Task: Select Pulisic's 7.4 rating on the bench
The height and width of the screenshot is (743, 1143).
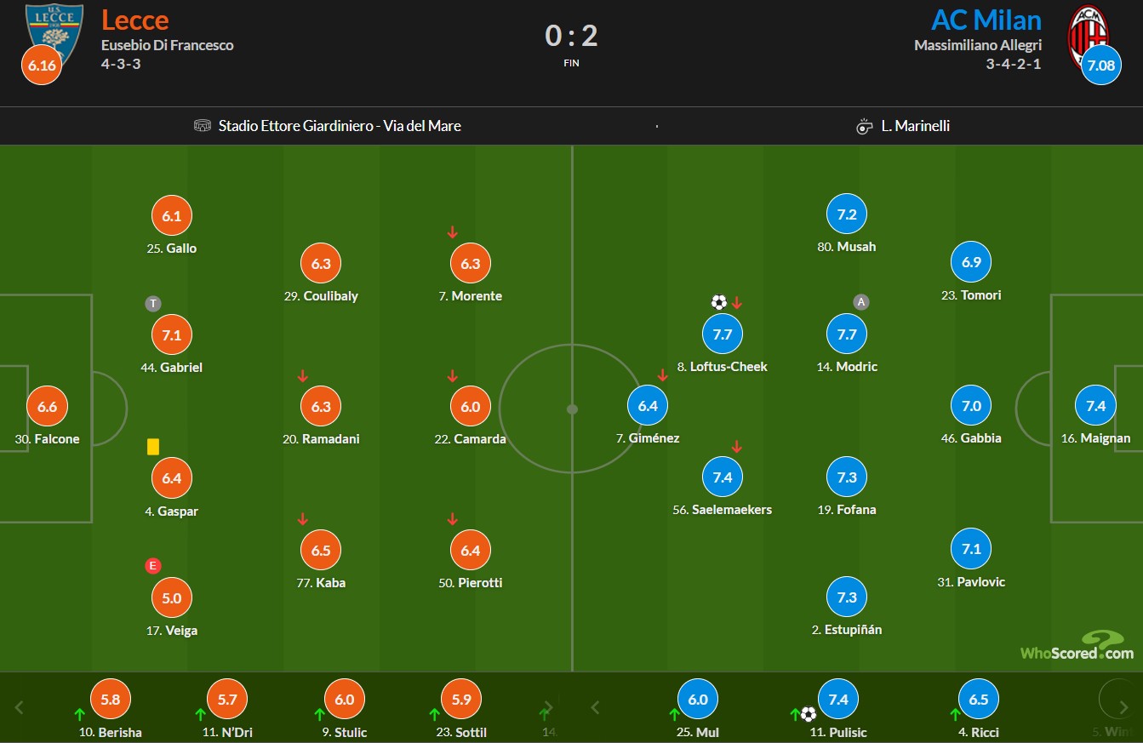Action: tap(838, 700)
